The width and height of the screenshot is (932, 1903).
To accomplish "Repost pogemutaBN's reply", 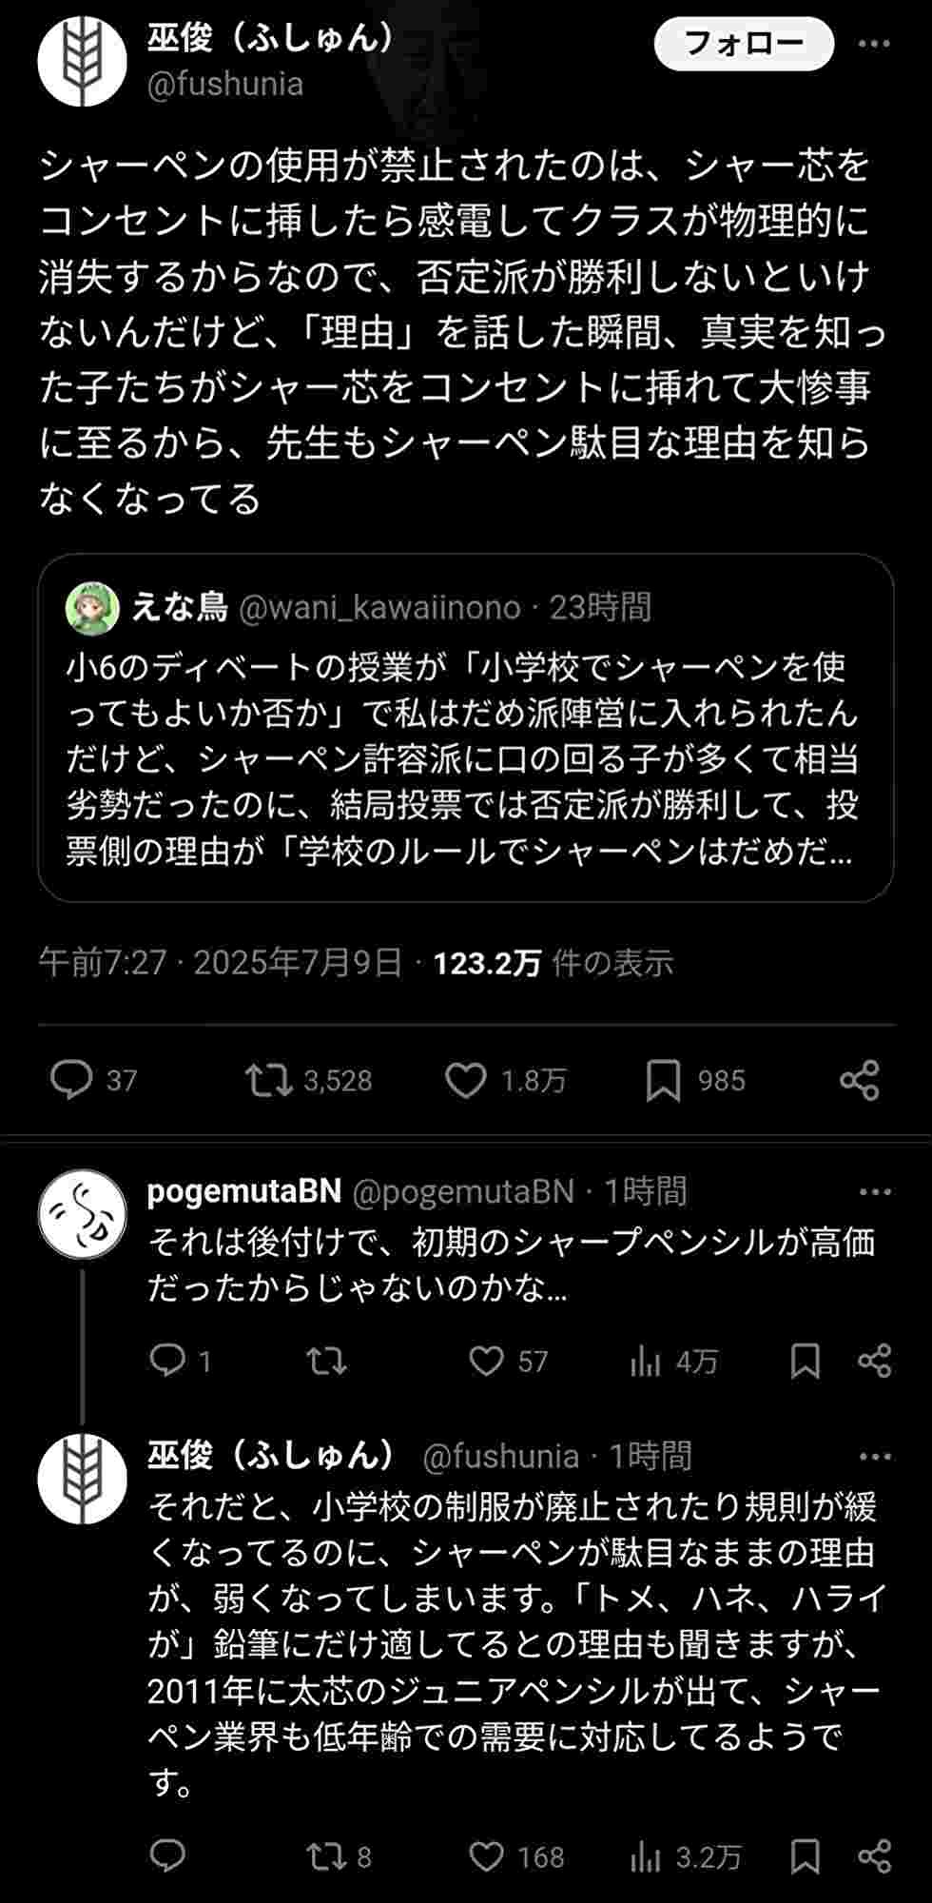I will 326,1361.
